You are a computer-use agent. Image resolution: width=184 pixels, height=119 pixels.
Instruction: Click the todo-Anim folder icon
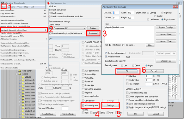[x=23, y=114]
